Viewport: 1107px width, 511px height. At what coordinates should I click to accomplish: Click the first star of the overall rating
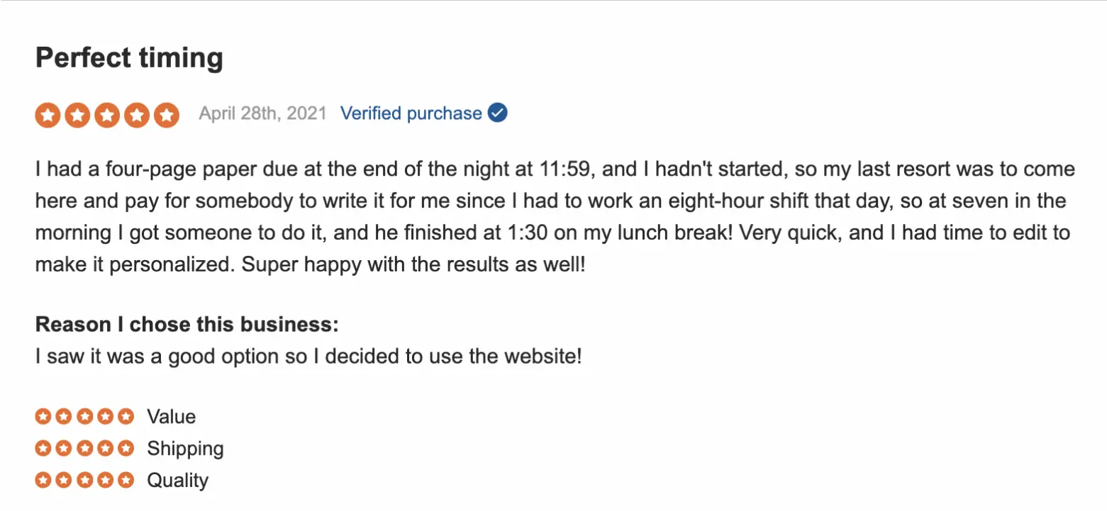pos(48,115)
